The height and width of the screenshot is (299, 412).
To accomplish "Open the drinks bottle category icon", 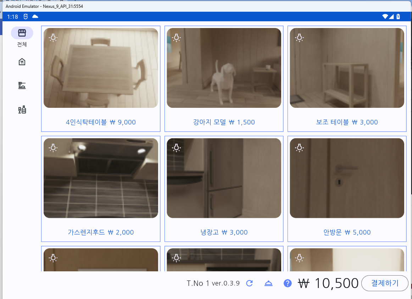I will pyautogui.click(x=22, y=109).
